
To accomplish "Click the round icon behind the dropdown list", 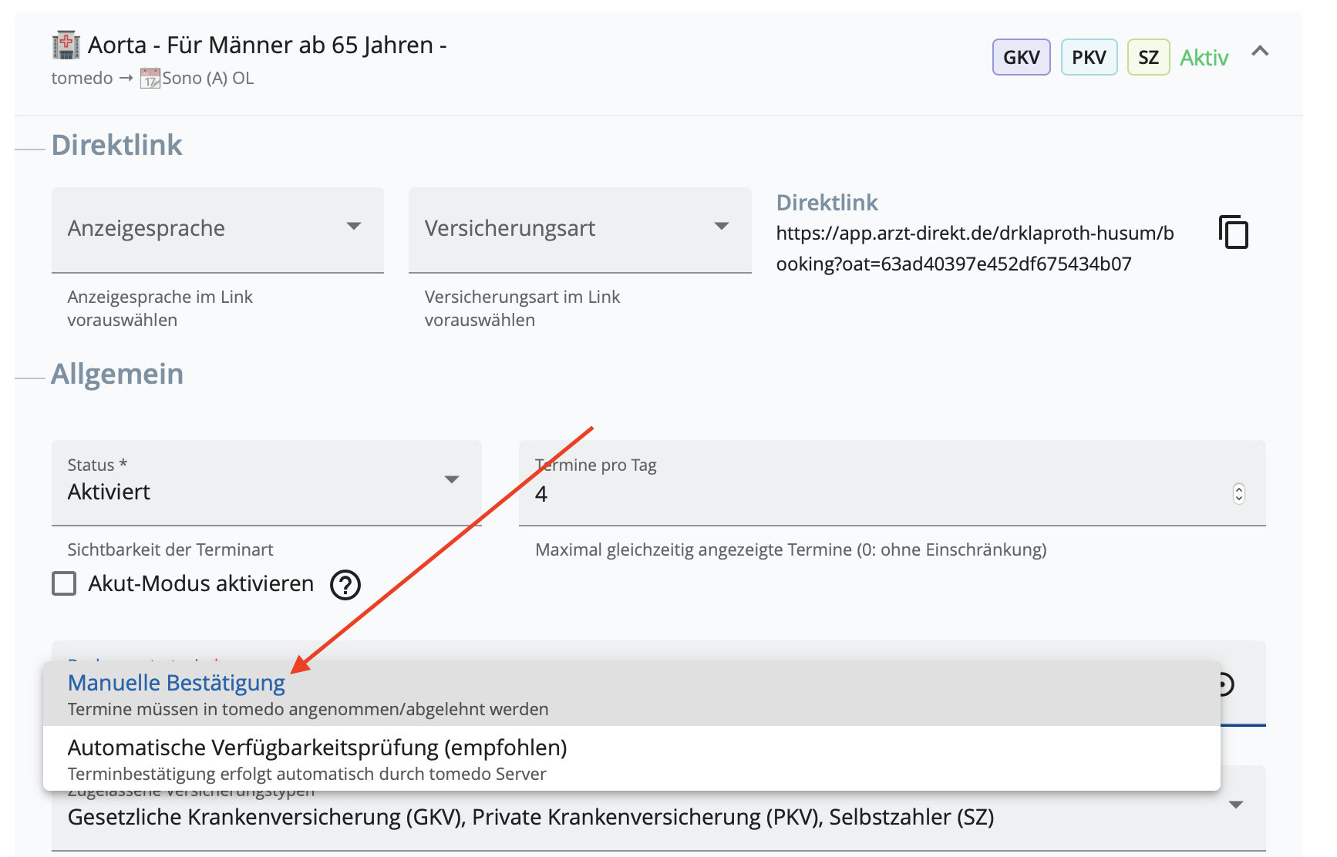I will [1227, 684].
